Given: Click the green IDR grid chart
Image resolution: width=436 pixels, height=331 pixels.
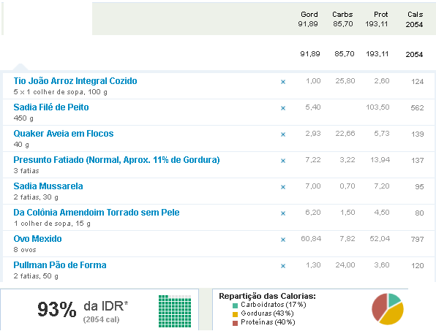Looking at the screenshot, I should click(x=175, y=311).
